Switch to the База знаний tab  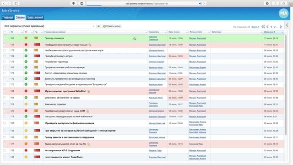(x=35, y=17)
